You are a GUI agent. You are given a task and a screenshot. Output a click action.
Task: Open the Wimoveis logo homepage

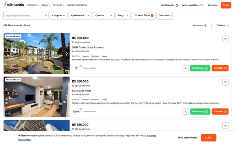pyautogui.click(x=14, y=4)
